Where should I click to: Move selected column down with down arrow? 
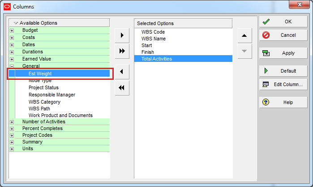(x=244, y=51)
